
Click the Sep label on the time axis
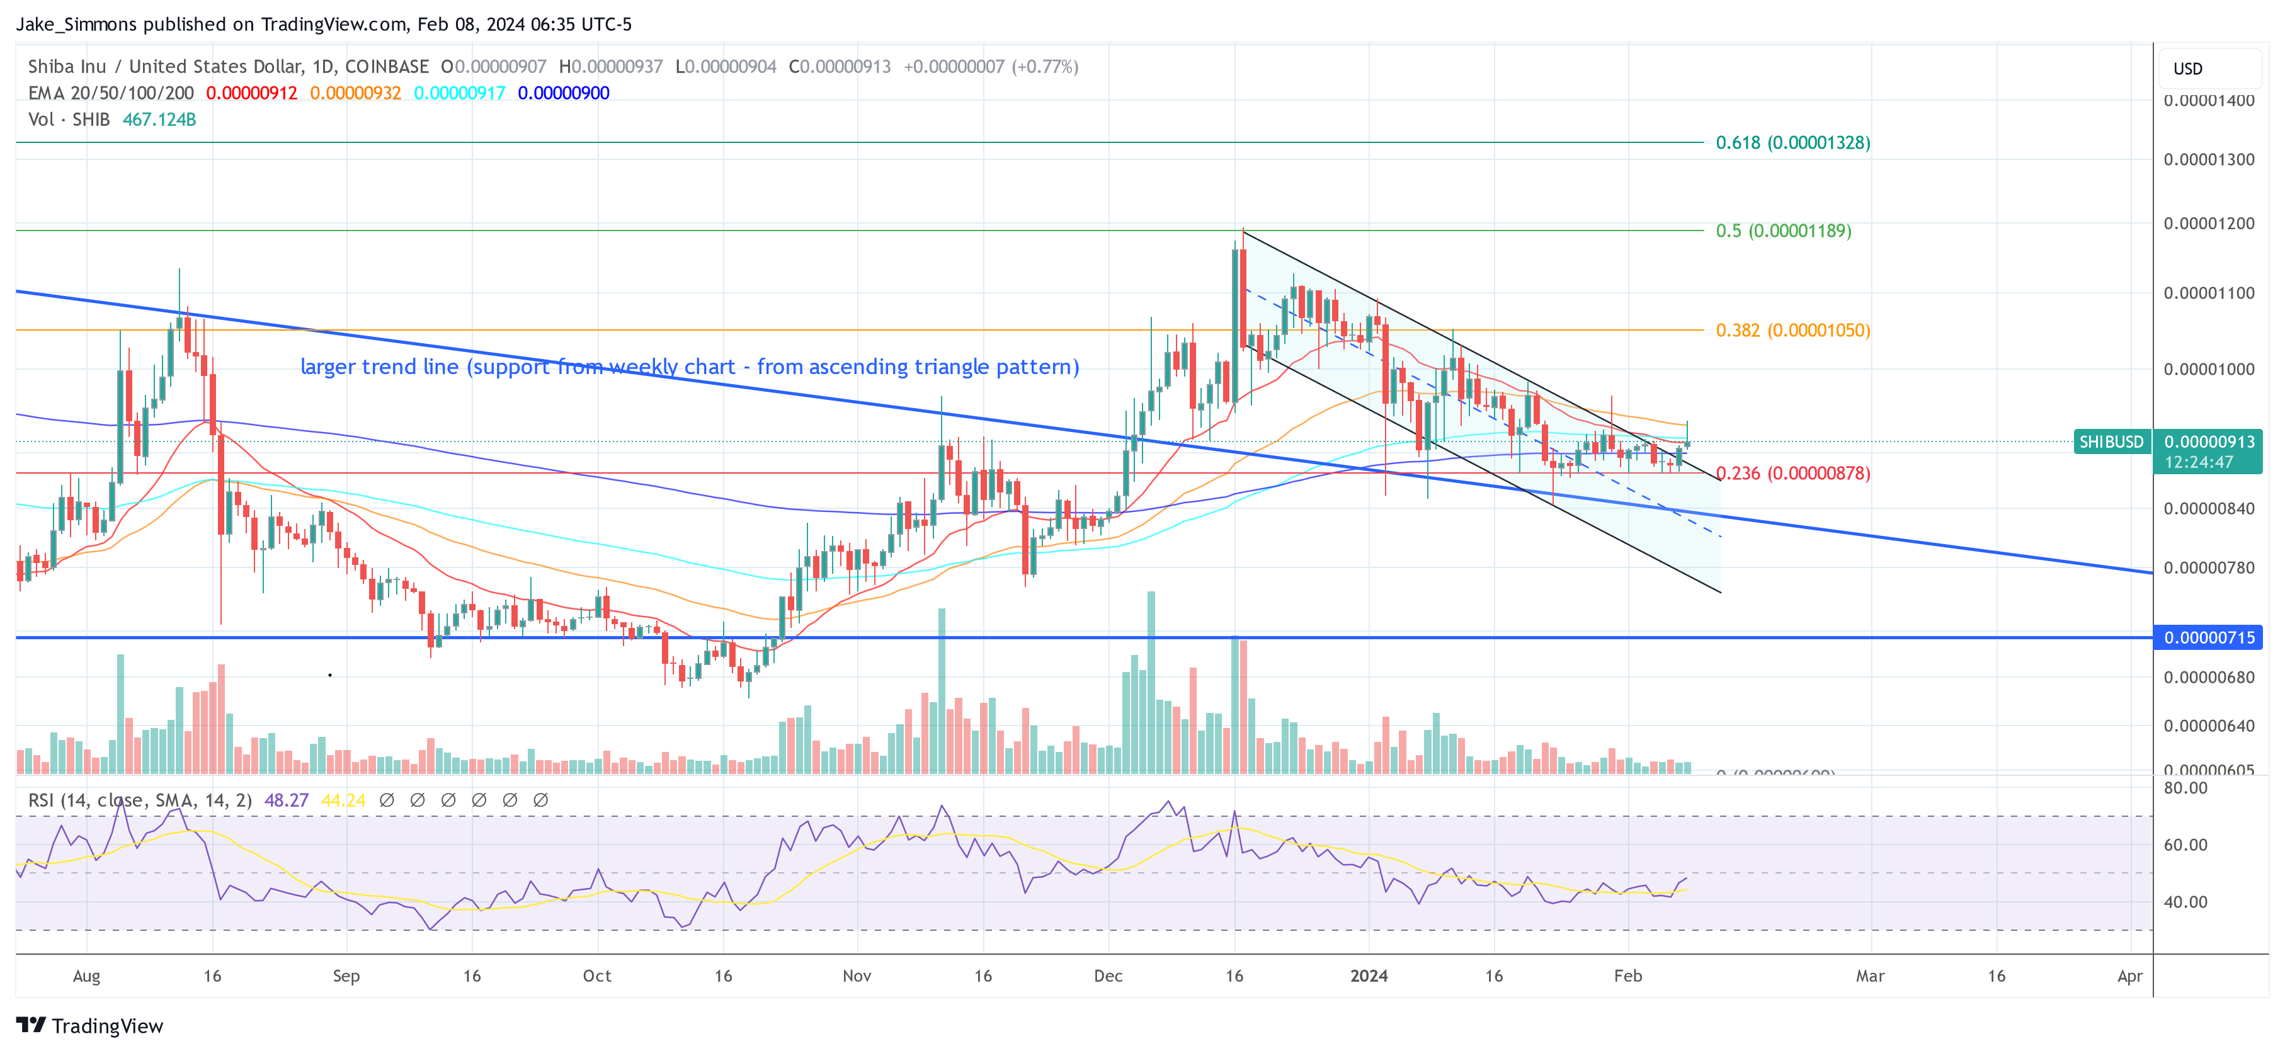tap(346, 976)
